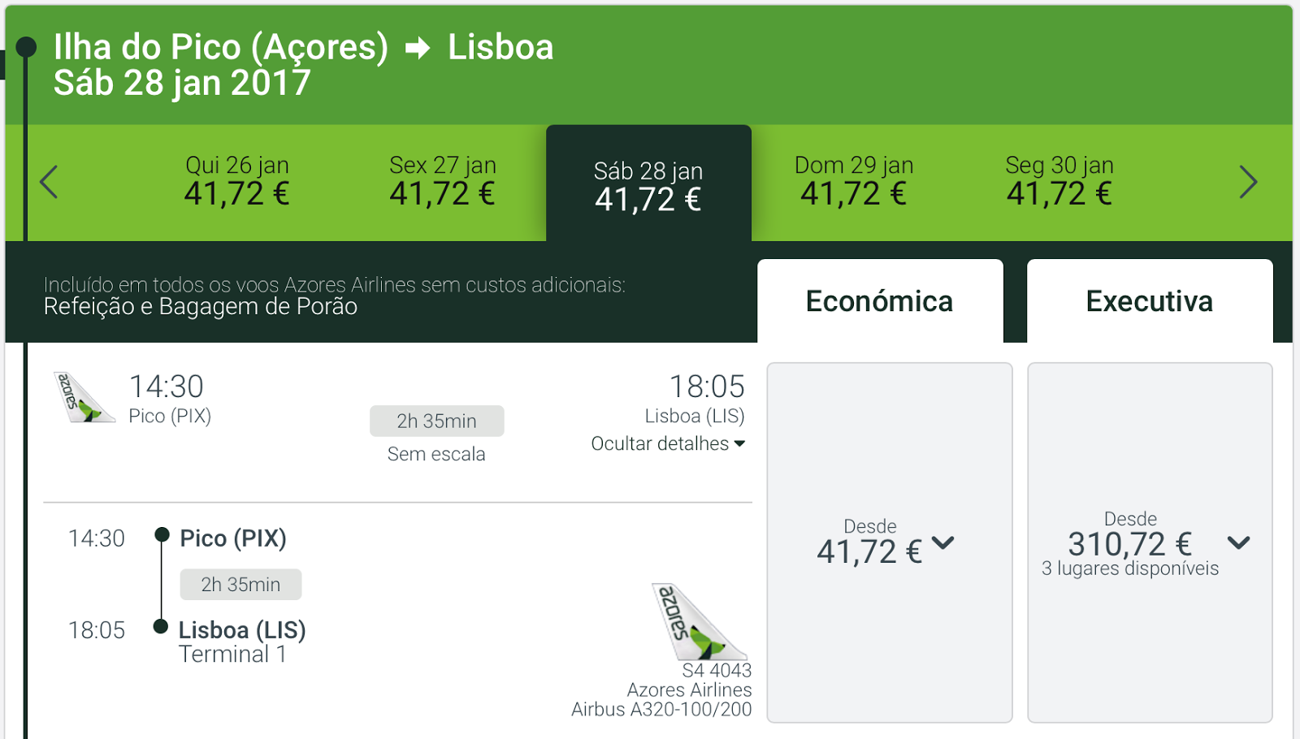Collapse flight details via Ocultar detalhes
The height and width of the screenshot is (739, 1300).
[668, 443]
